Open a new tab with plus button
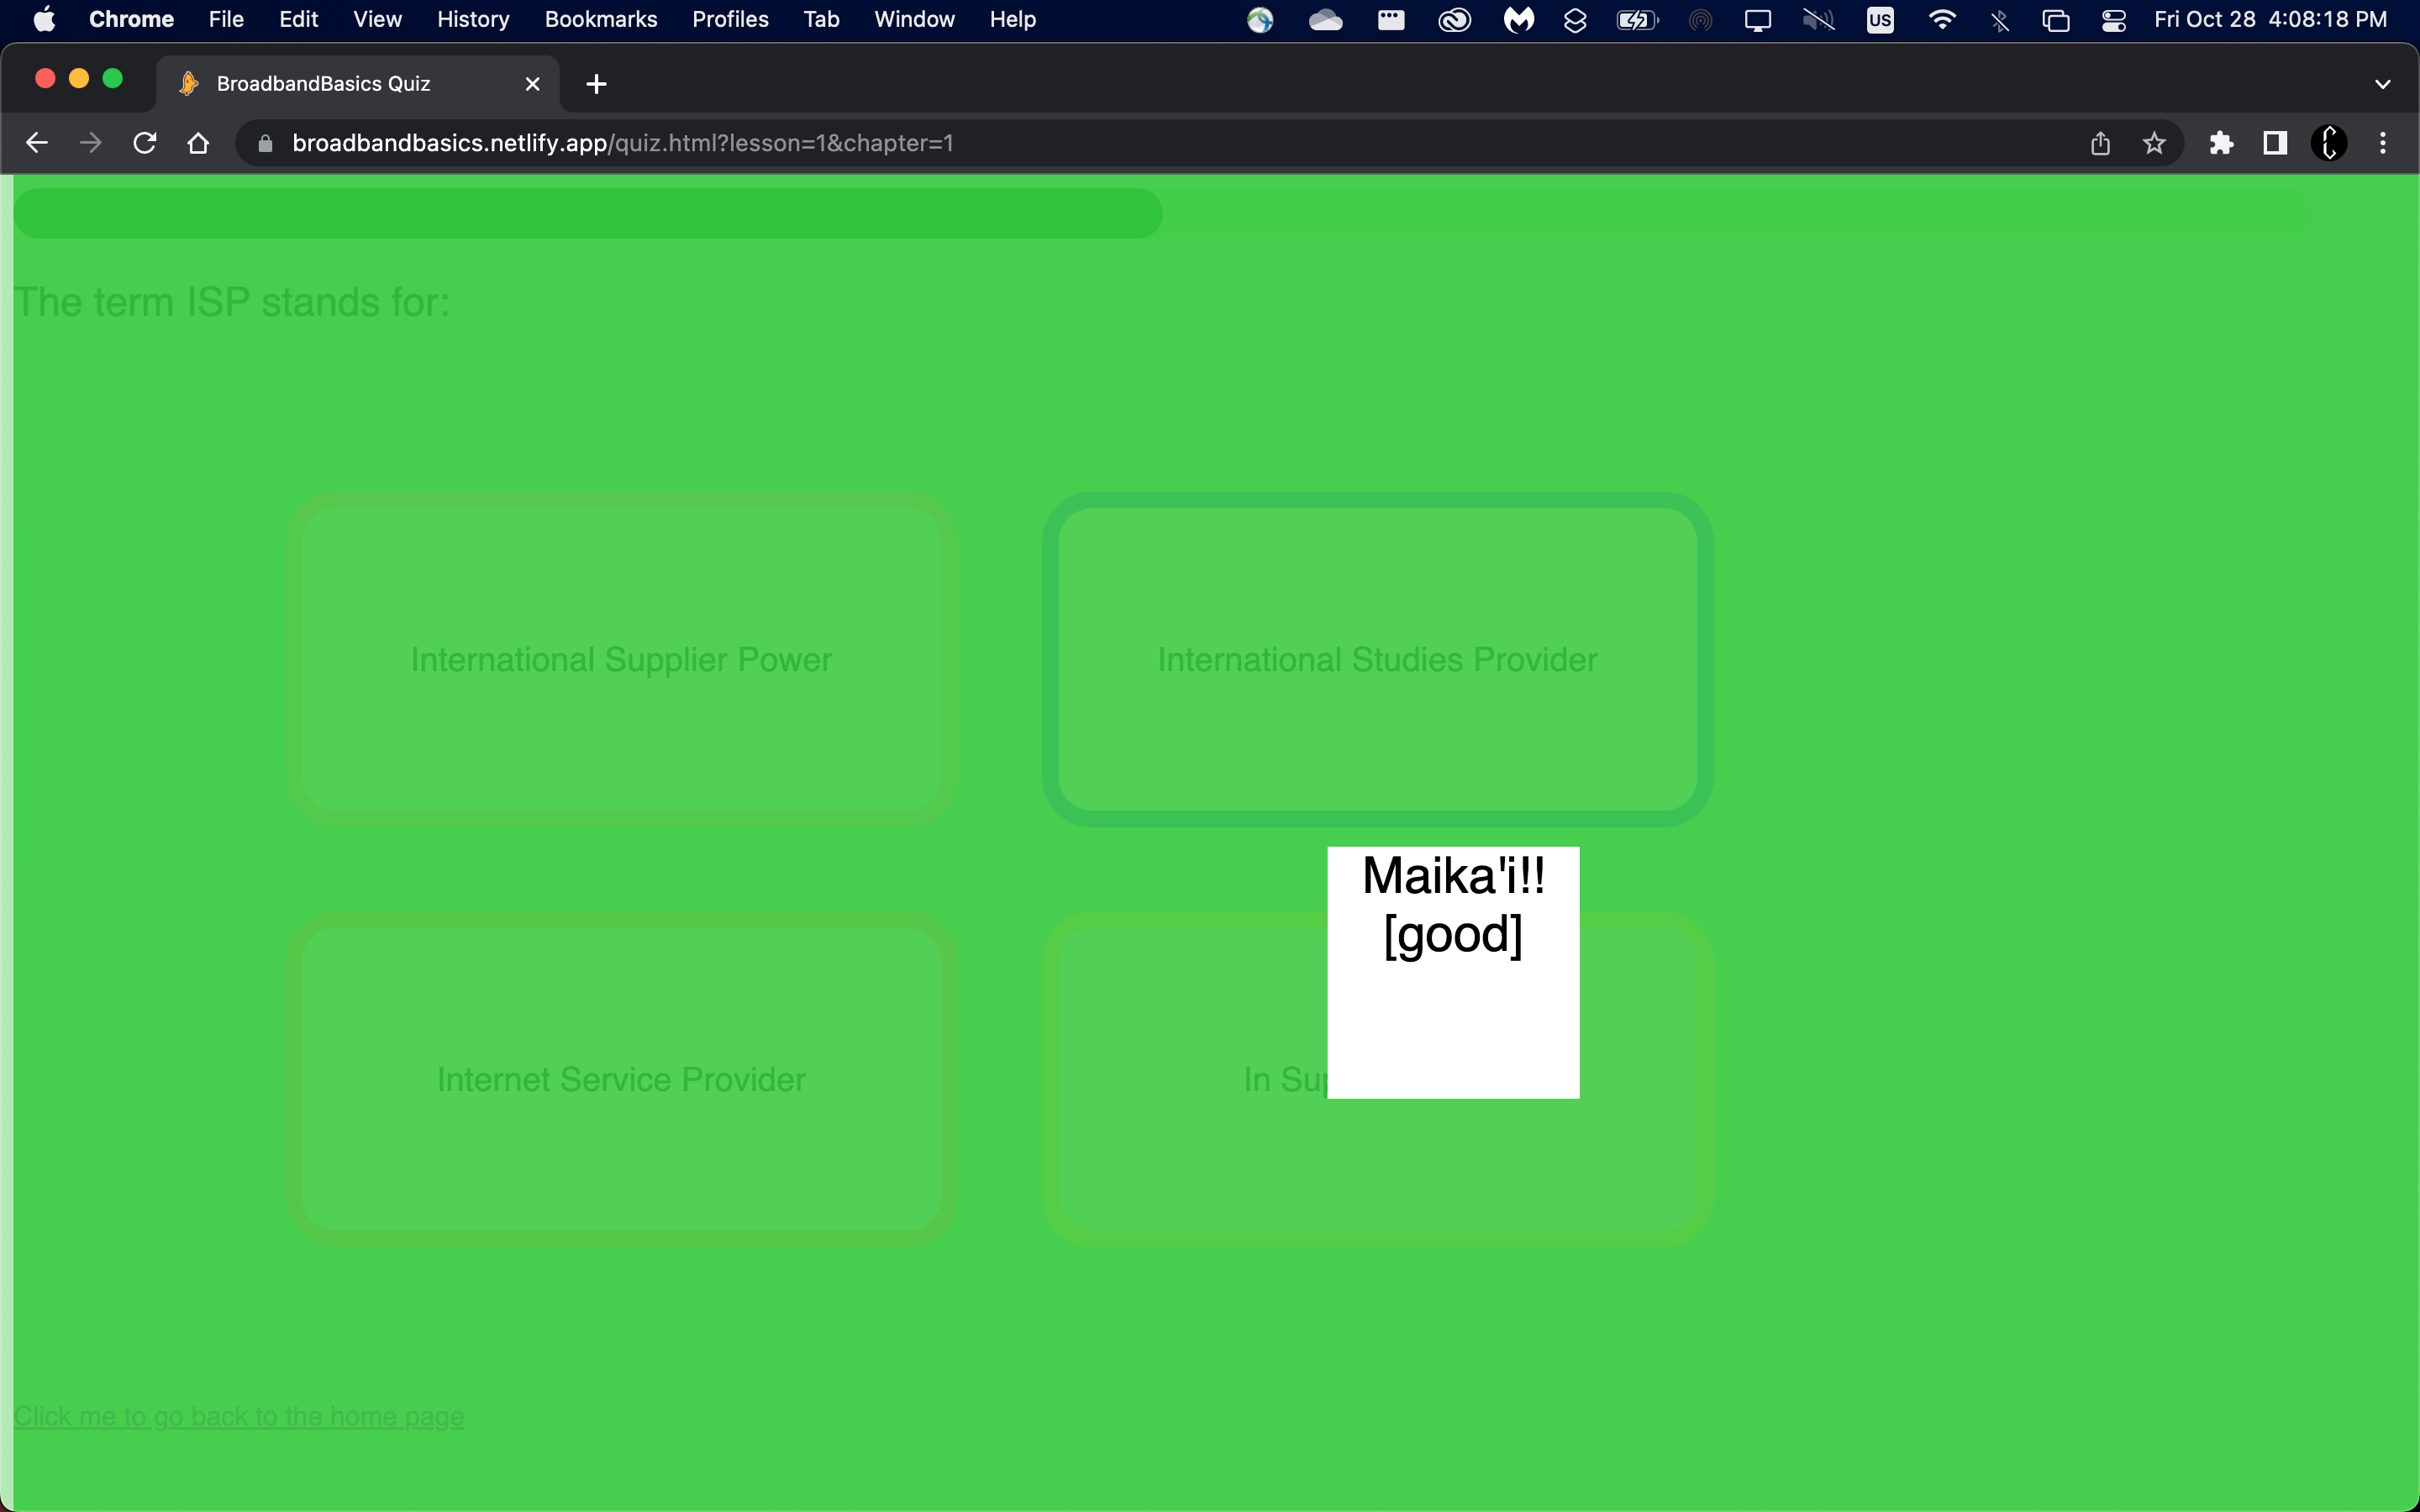The height and width of the screenshot is (1512, 2420). click(596, 84)
